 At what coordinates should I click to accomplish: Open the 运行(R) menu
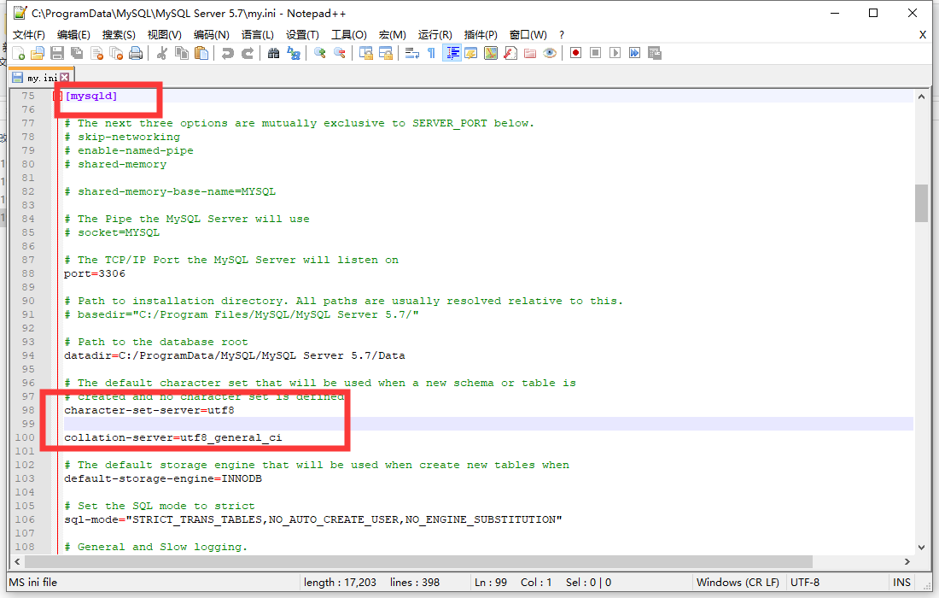[435, 35]
